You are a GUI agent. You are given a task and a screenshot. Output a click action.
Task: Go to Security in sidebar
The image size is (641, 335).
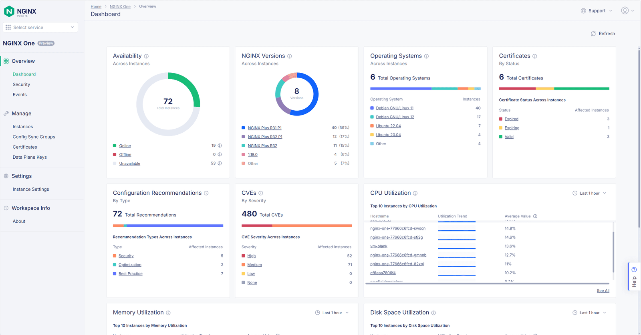pos(21,84)
